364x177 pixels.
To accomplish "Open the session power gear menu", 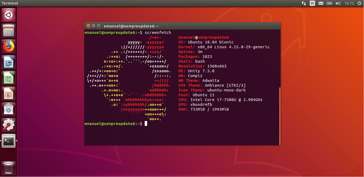I will (359, 3).
